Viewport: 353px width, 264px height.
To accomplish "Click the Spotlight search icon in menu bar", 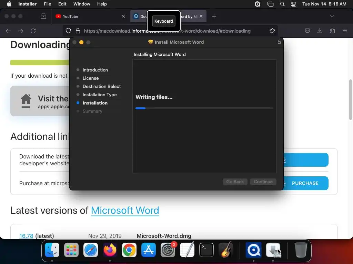I will pos(282,4).
